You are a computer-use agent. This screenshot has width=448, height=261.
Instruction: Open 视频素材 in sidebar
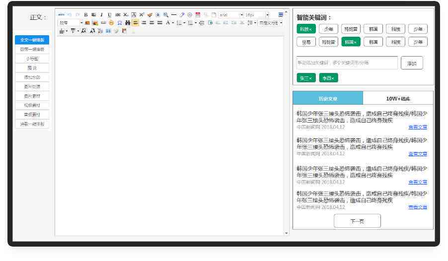click(x=32, y=105)
